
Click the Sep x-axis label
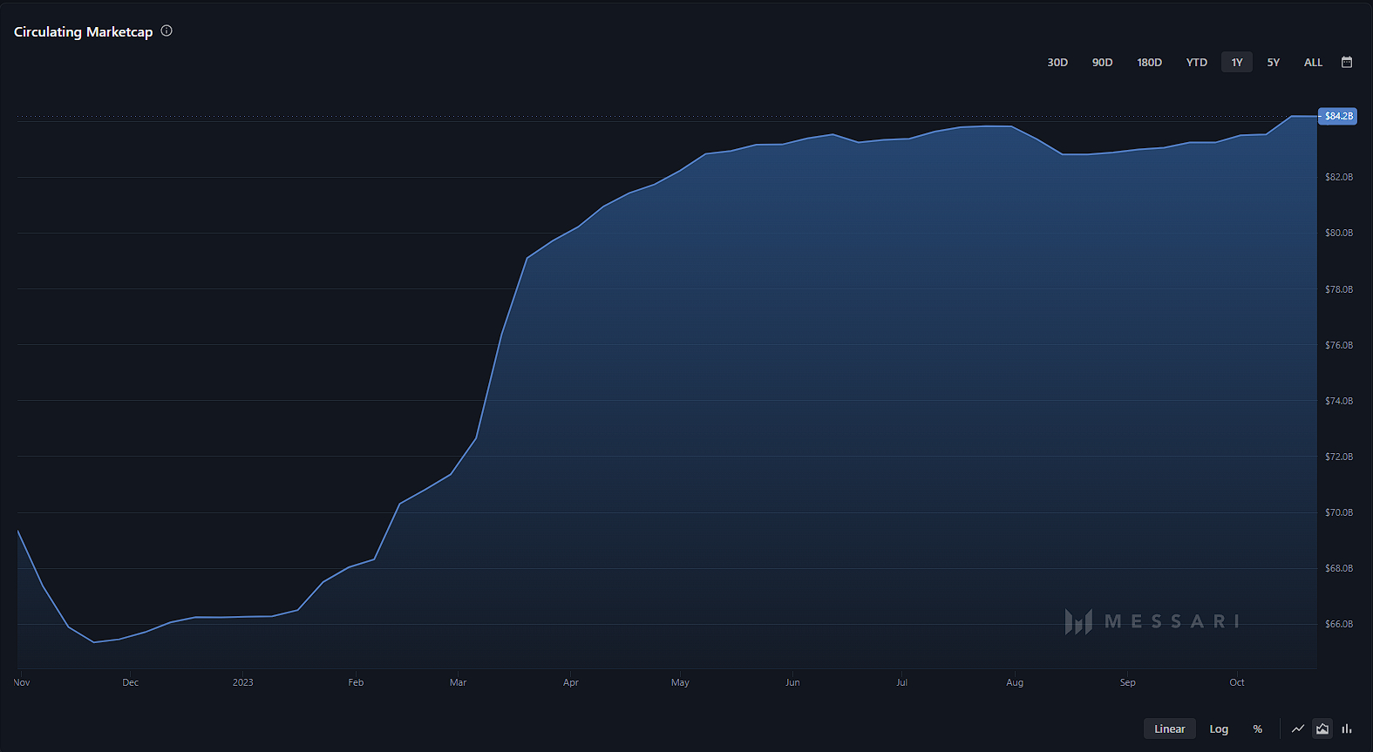tap(1128, 682)
